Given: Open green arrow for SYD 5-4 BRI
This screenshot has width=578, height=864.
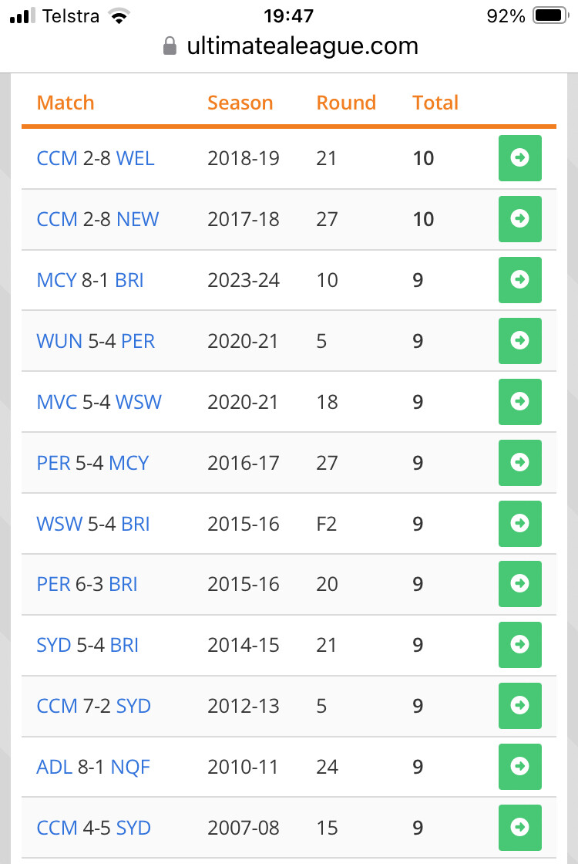Looking at the screenshot, I should [x=520, y=645].
